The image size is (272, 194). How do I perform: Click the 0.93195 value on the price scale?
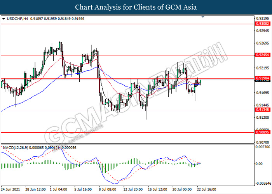(262, 18)
